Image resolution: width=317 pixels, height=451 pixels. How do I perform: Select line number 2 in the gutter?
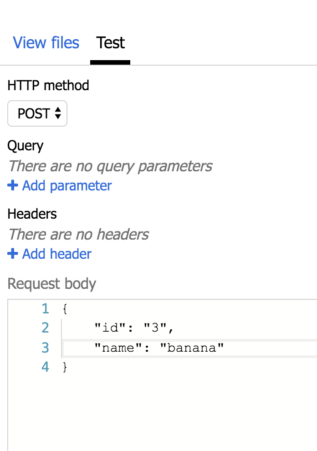tap(45, 328)
